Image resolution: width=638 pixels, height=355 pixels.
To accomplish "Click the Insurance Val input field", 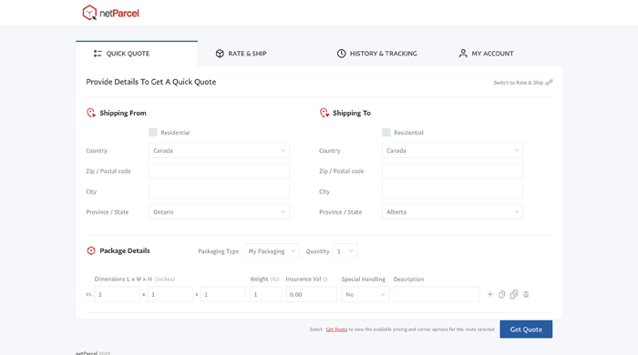I will click(x=312, y=295).
